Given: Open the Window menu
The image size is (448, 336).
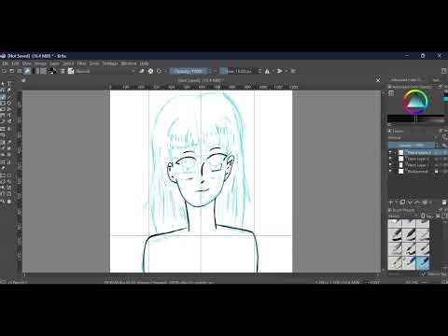Looking at the screenshot, I should coord(129,63).
